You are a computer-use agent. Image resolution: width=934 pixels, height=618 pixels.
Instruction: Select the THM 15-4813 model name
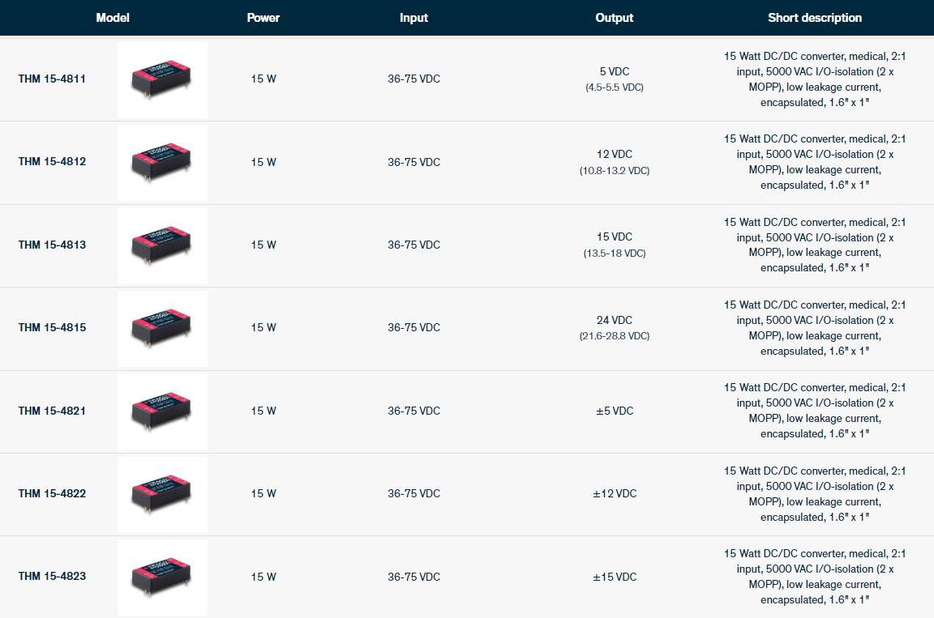[x=52, y=245]
